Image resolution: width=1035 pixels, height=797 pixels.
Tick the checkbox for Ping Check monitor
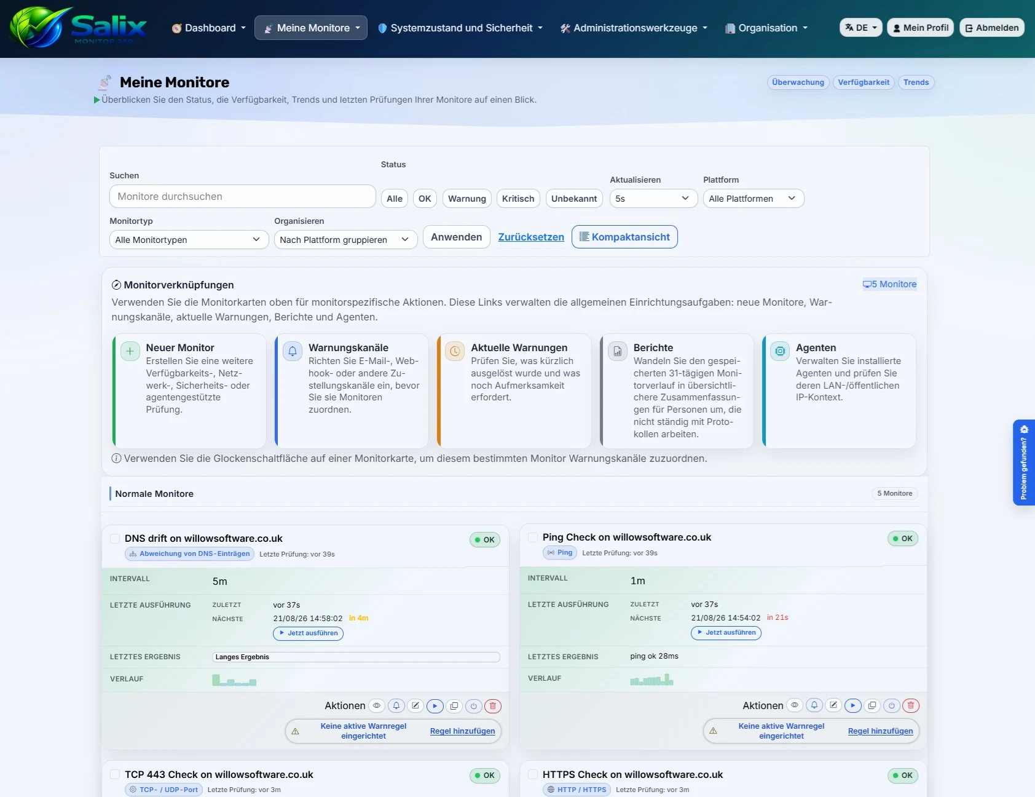pyautogui.click(x=533, y=537)
